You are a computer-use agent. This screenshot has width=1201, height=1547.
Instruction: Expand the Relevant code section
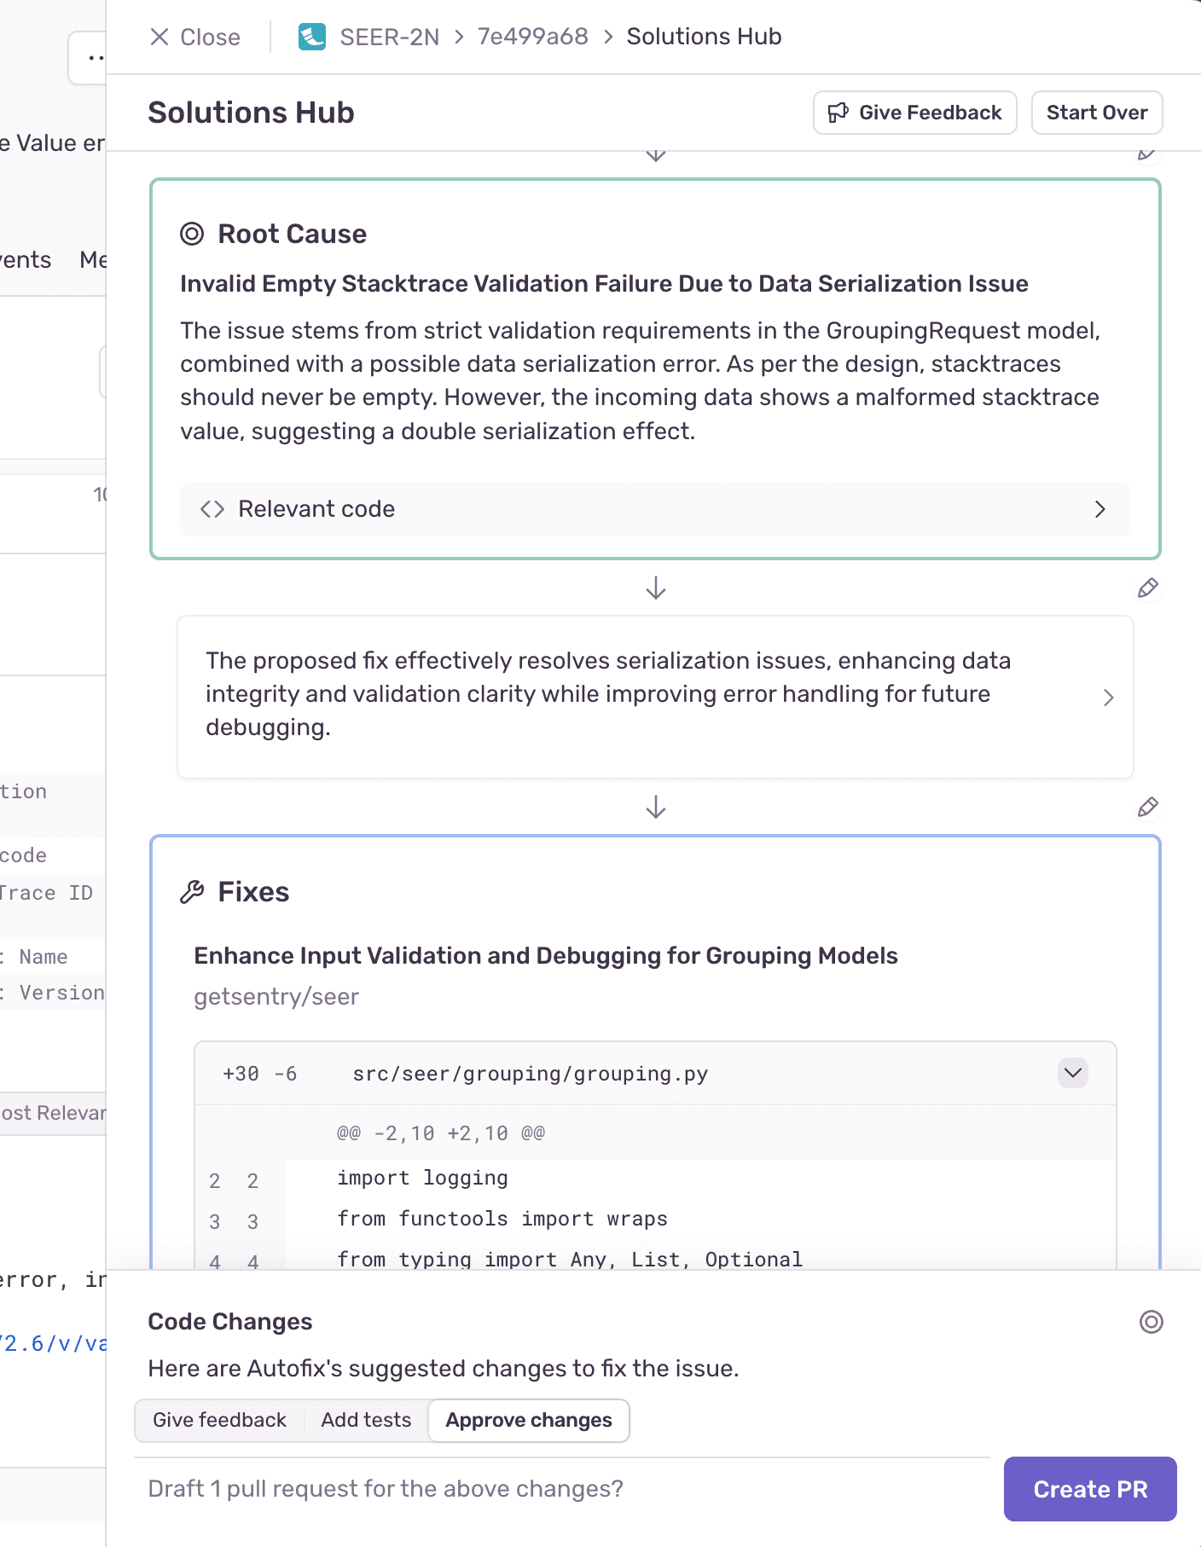coord(1099,509)
